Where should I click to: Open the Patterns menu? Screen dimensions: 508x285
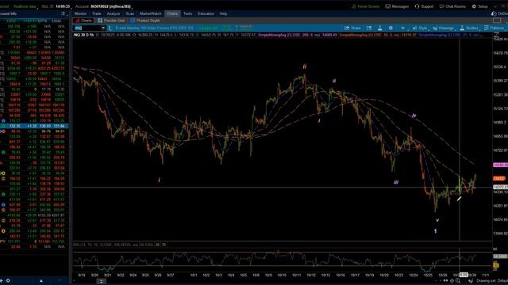coord(494,28)
